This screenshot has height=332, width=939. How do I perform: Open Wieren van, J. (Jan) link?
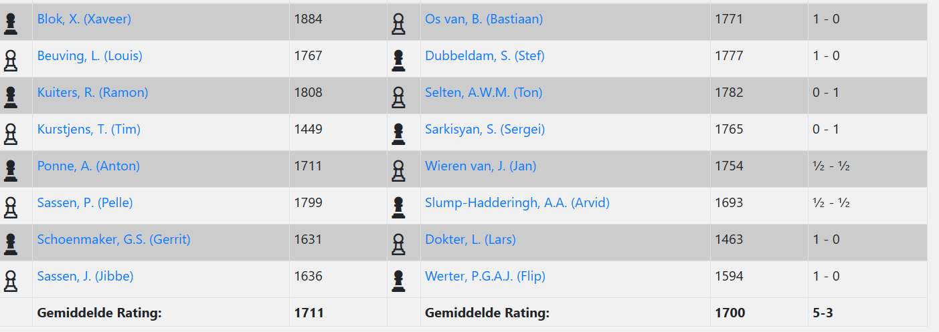point(480,166)
